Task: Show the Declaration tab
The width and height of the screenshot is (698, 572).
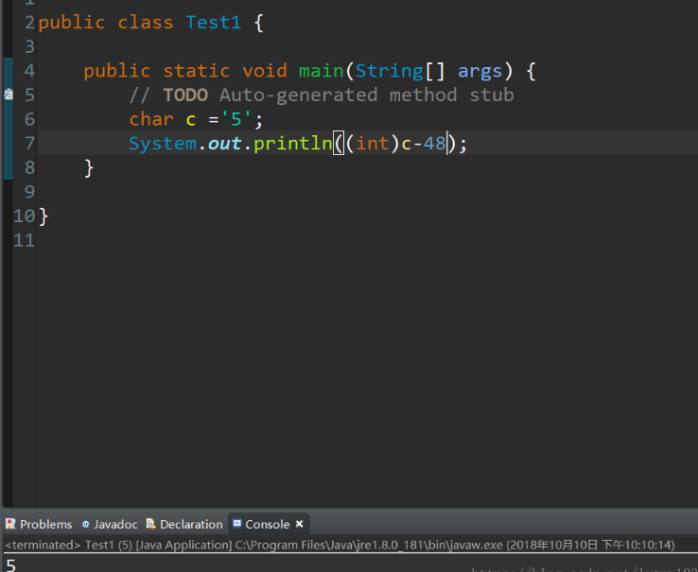Action: pos(191,524)
